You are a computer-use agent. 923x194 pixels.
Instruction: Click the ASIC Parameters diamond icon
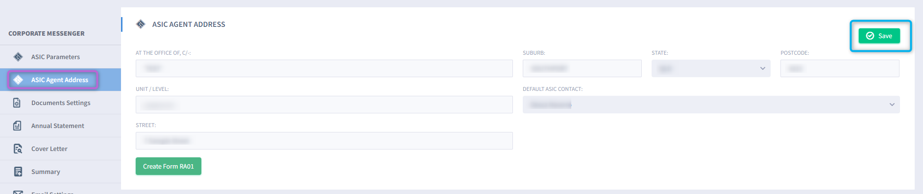click(18, 57)
